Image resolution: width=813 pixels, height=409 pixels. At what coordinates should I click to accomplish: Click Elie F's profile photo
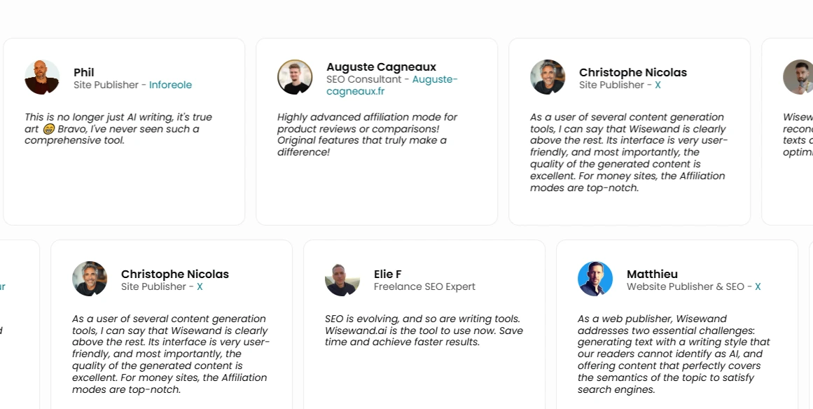point(342,279)
